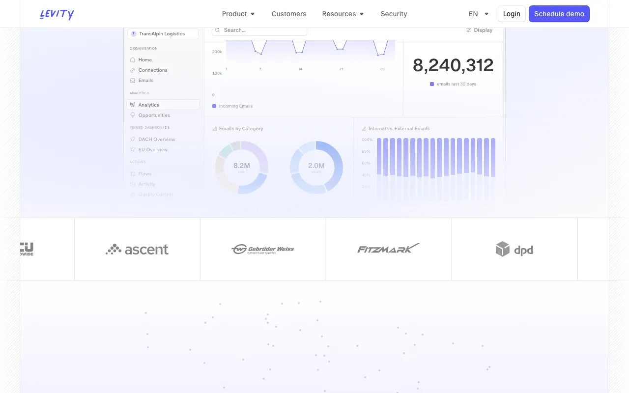Viewport: 629px width, 393px height.
Task: Click the Flows icon
Action: (133, 173)
